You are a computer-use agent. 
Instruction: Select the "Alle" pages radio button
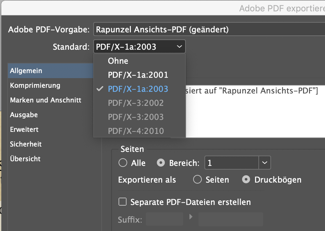(123, 163)
